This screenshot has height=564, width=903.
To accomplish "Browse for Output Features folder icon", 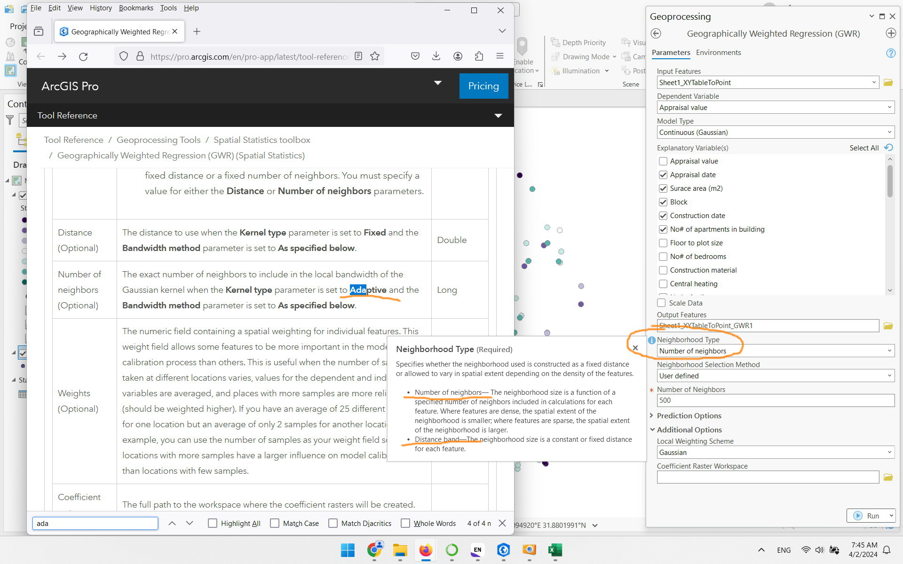I will pos(888,326).
